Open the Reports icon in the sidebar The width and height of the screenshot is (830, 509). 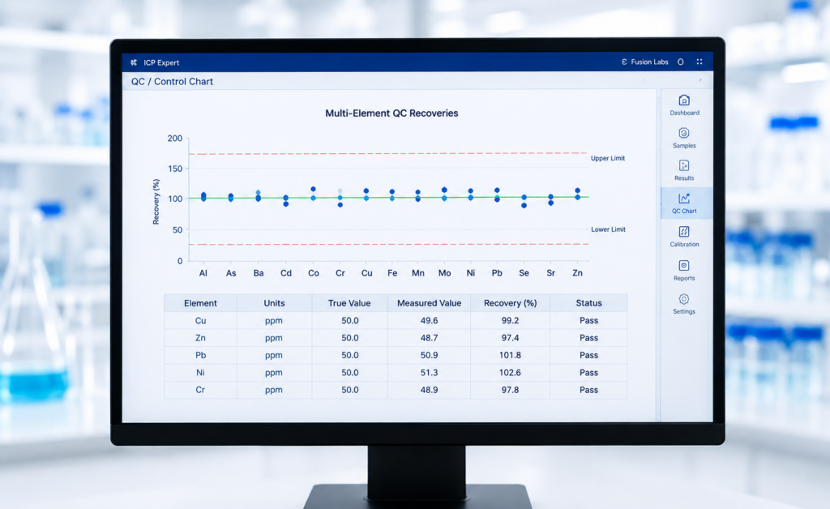coord(684,265)
